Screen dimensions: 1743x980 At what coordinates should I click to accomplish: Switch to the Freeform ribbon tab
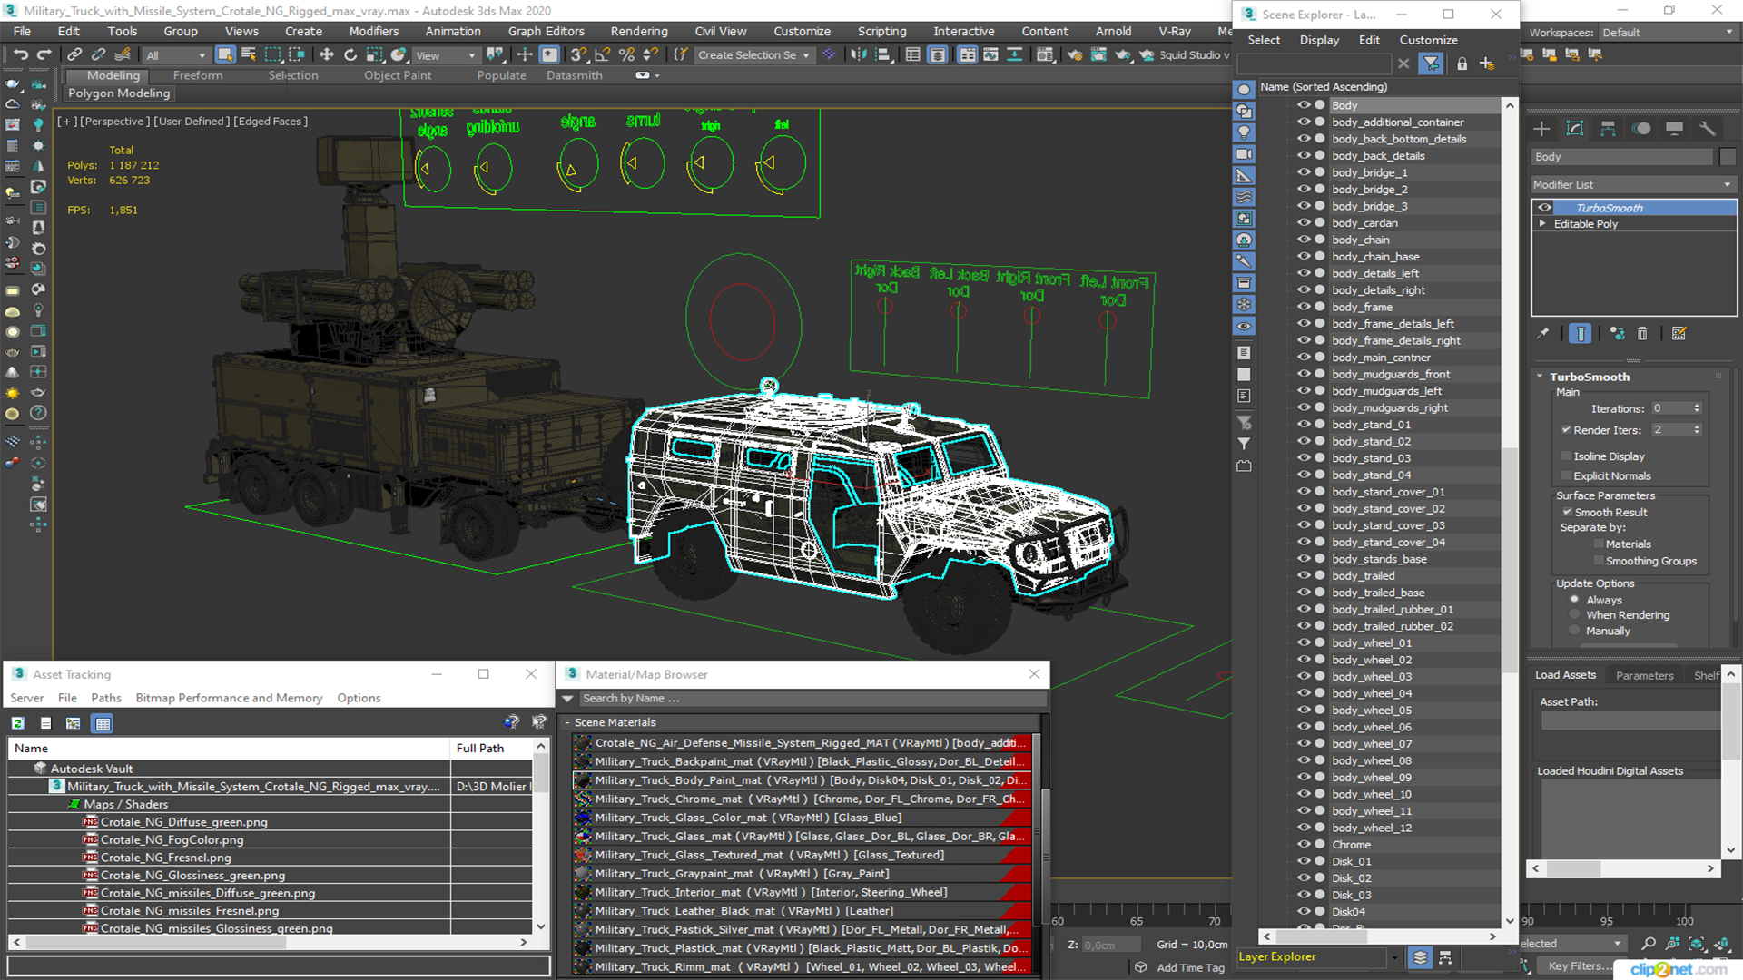[197, 76]
